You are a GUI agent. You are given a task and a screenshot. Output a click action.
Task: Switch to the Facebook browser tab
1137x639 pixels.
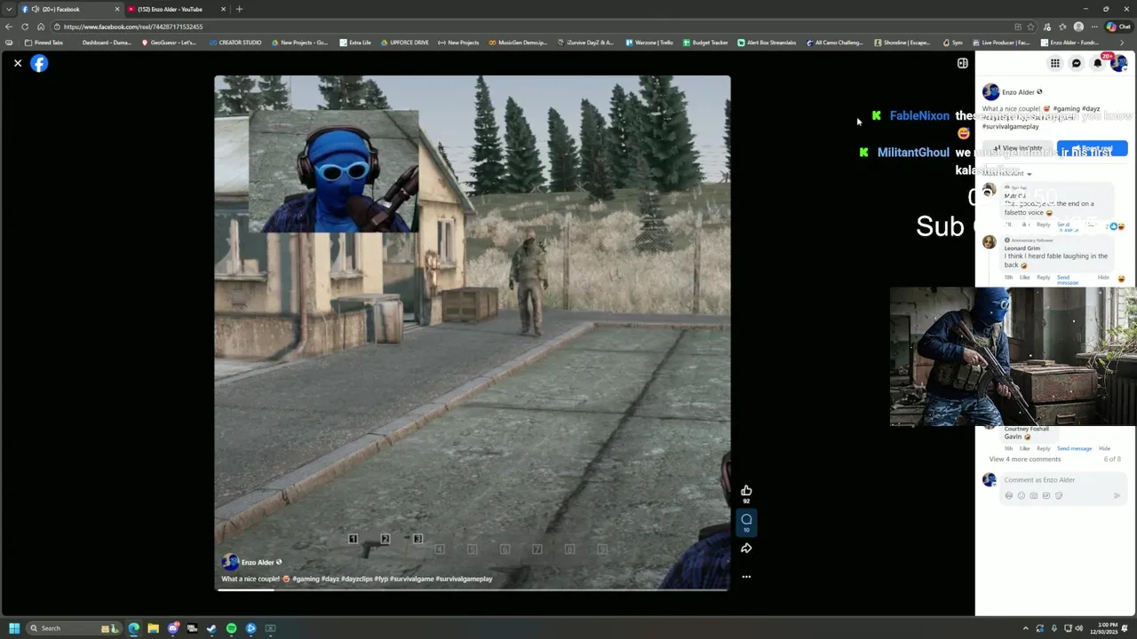(69, 9)
